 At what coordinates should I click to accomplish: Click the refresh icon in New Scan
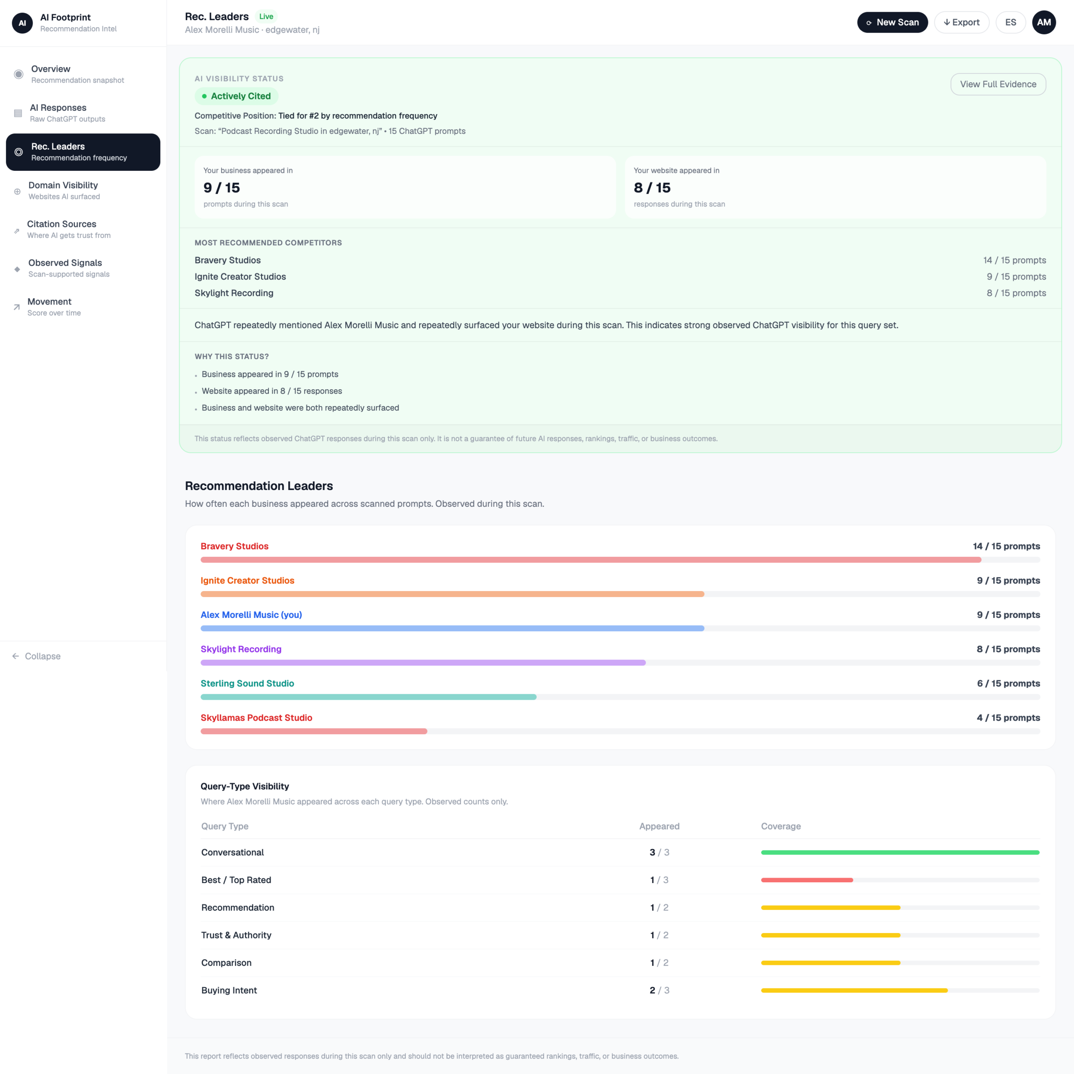pos(869,23)
